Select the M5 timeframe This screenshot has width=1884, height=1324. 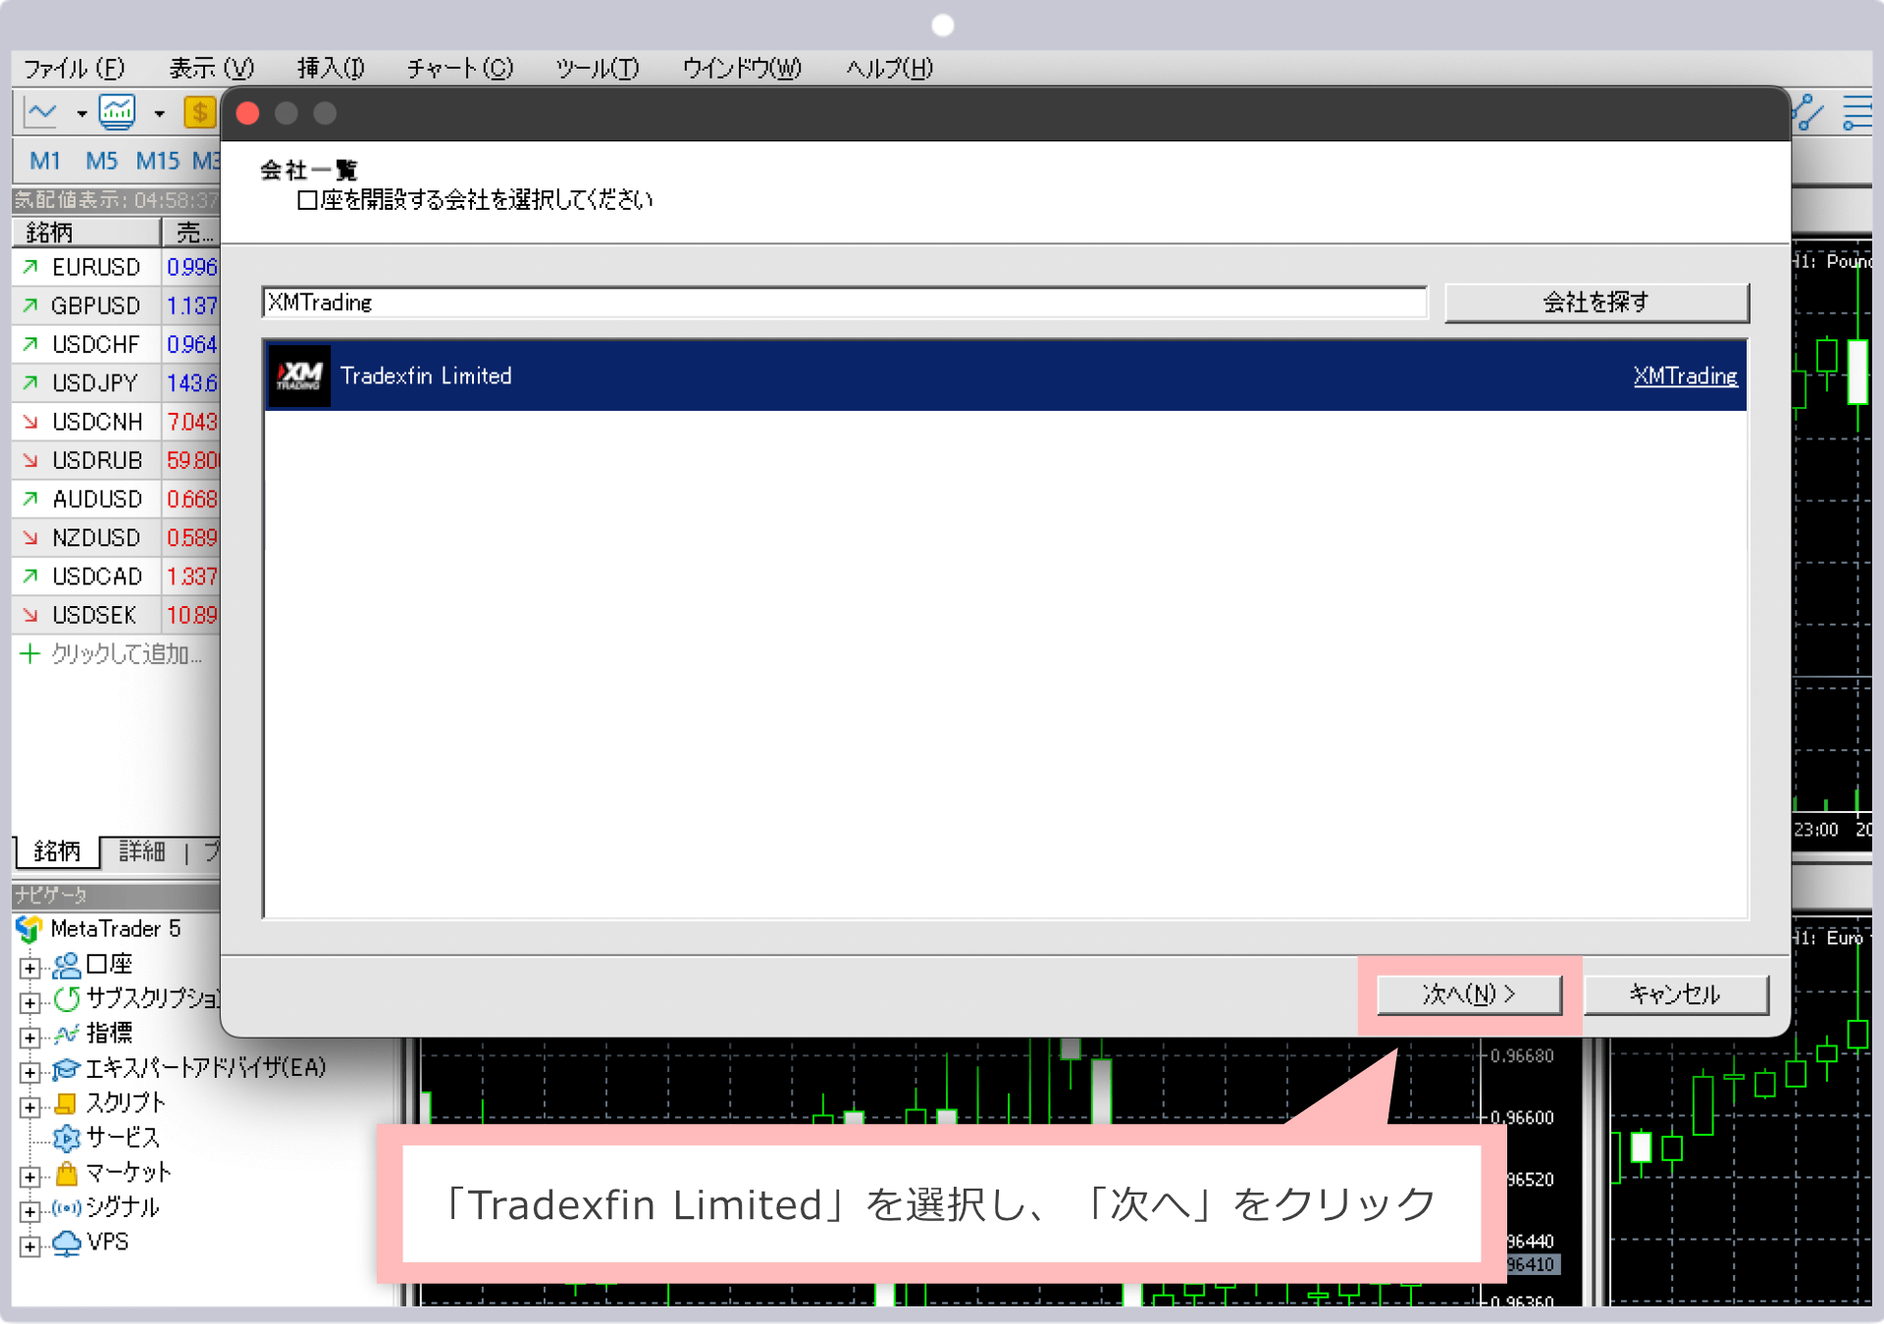[101, 161]
